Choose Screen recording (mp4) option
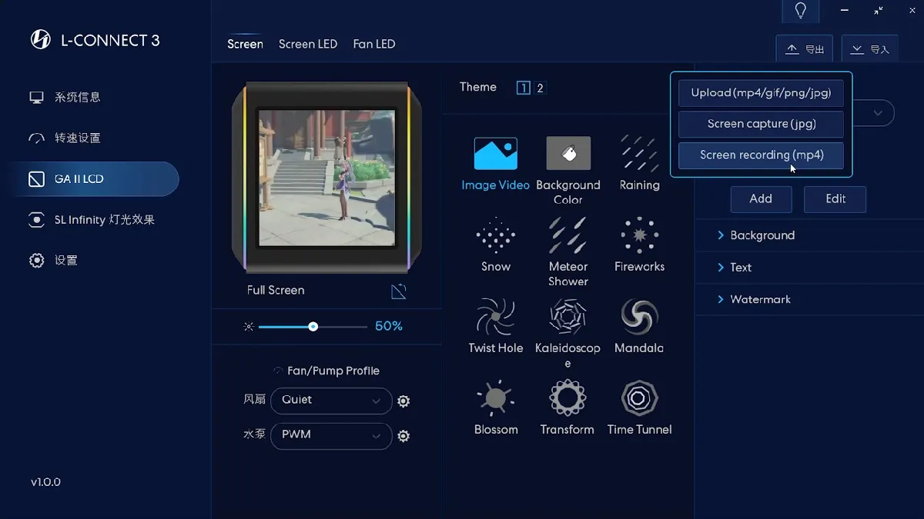This screenshot has width=924, height=519. (x=761, y=155)
